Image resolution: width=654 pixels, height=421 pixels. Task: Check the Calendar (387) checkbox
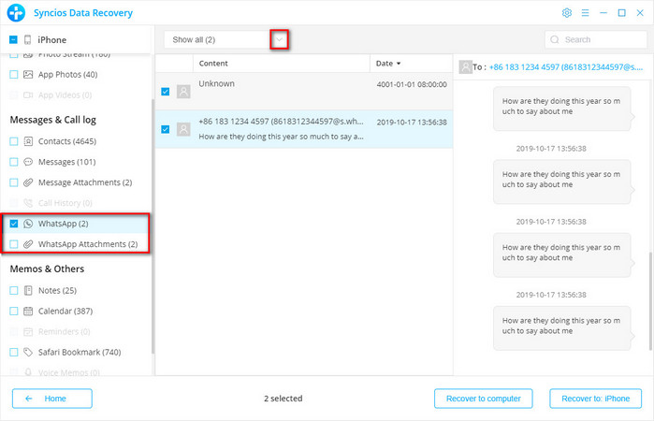pos(14,311)
